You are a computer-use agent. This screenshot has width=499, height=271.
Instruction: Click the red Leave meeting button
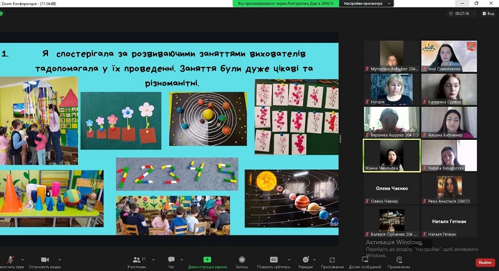tap(485, 263)
